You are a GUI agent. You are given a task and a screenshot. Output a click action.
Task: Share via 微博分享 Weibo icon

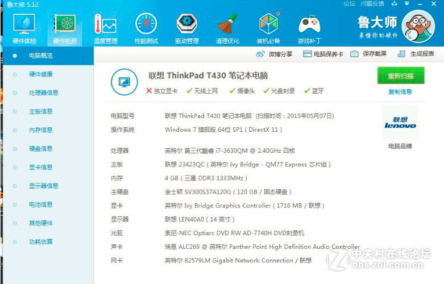click(x=274, y=54)
